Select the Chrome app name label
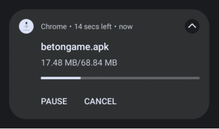The image size is (219, 129). 54,26
